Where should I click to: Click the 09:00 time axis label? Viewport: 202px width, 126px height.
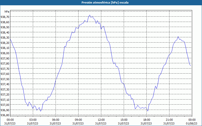(78, 120)
